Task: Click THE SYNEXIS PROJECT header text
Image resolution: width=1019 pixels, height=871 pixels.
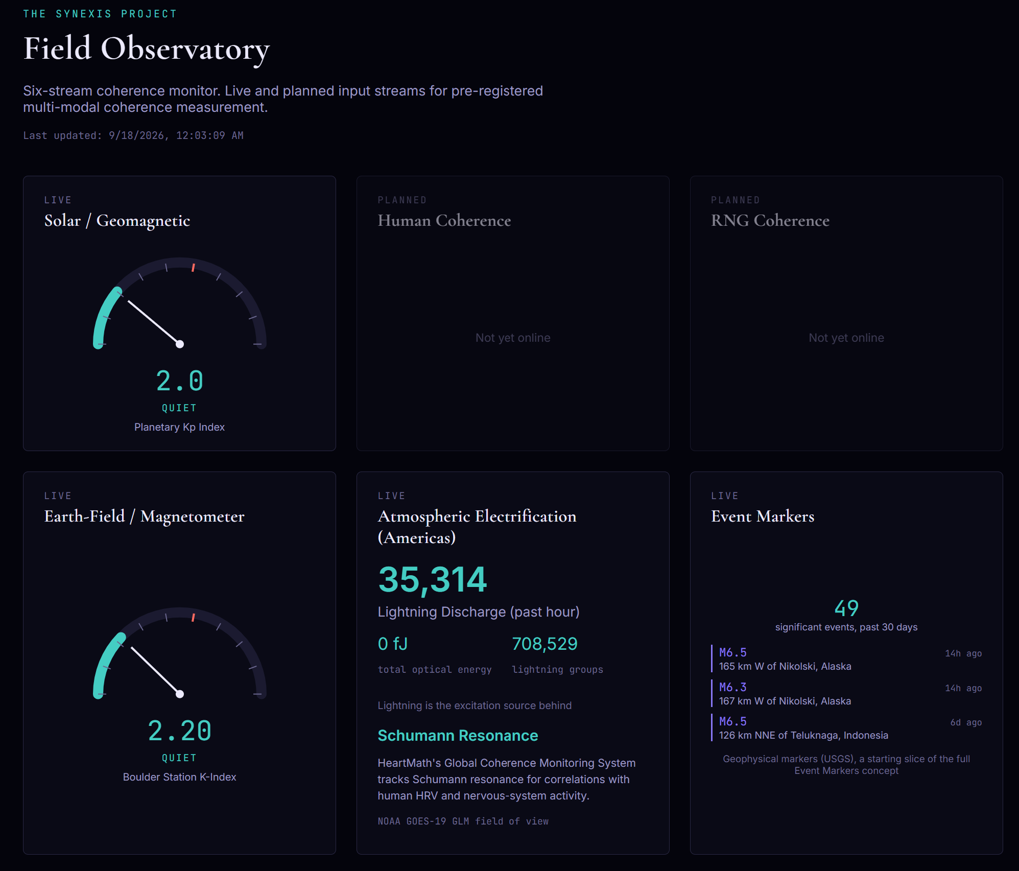Action: (x=100, y=14)
